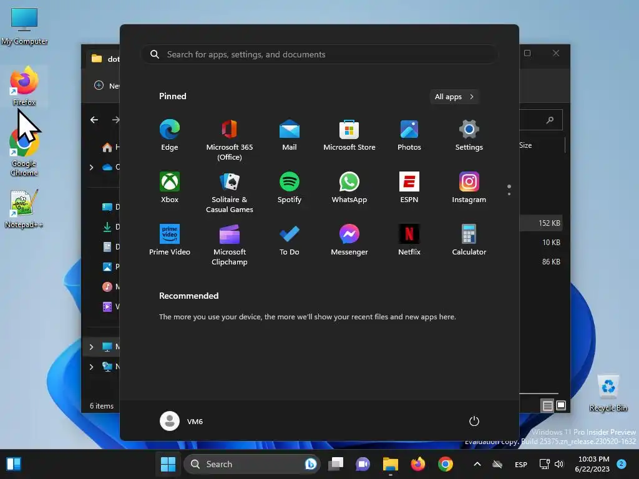
Task: Open WhatsApp pinned app
Action: (349, 187)
